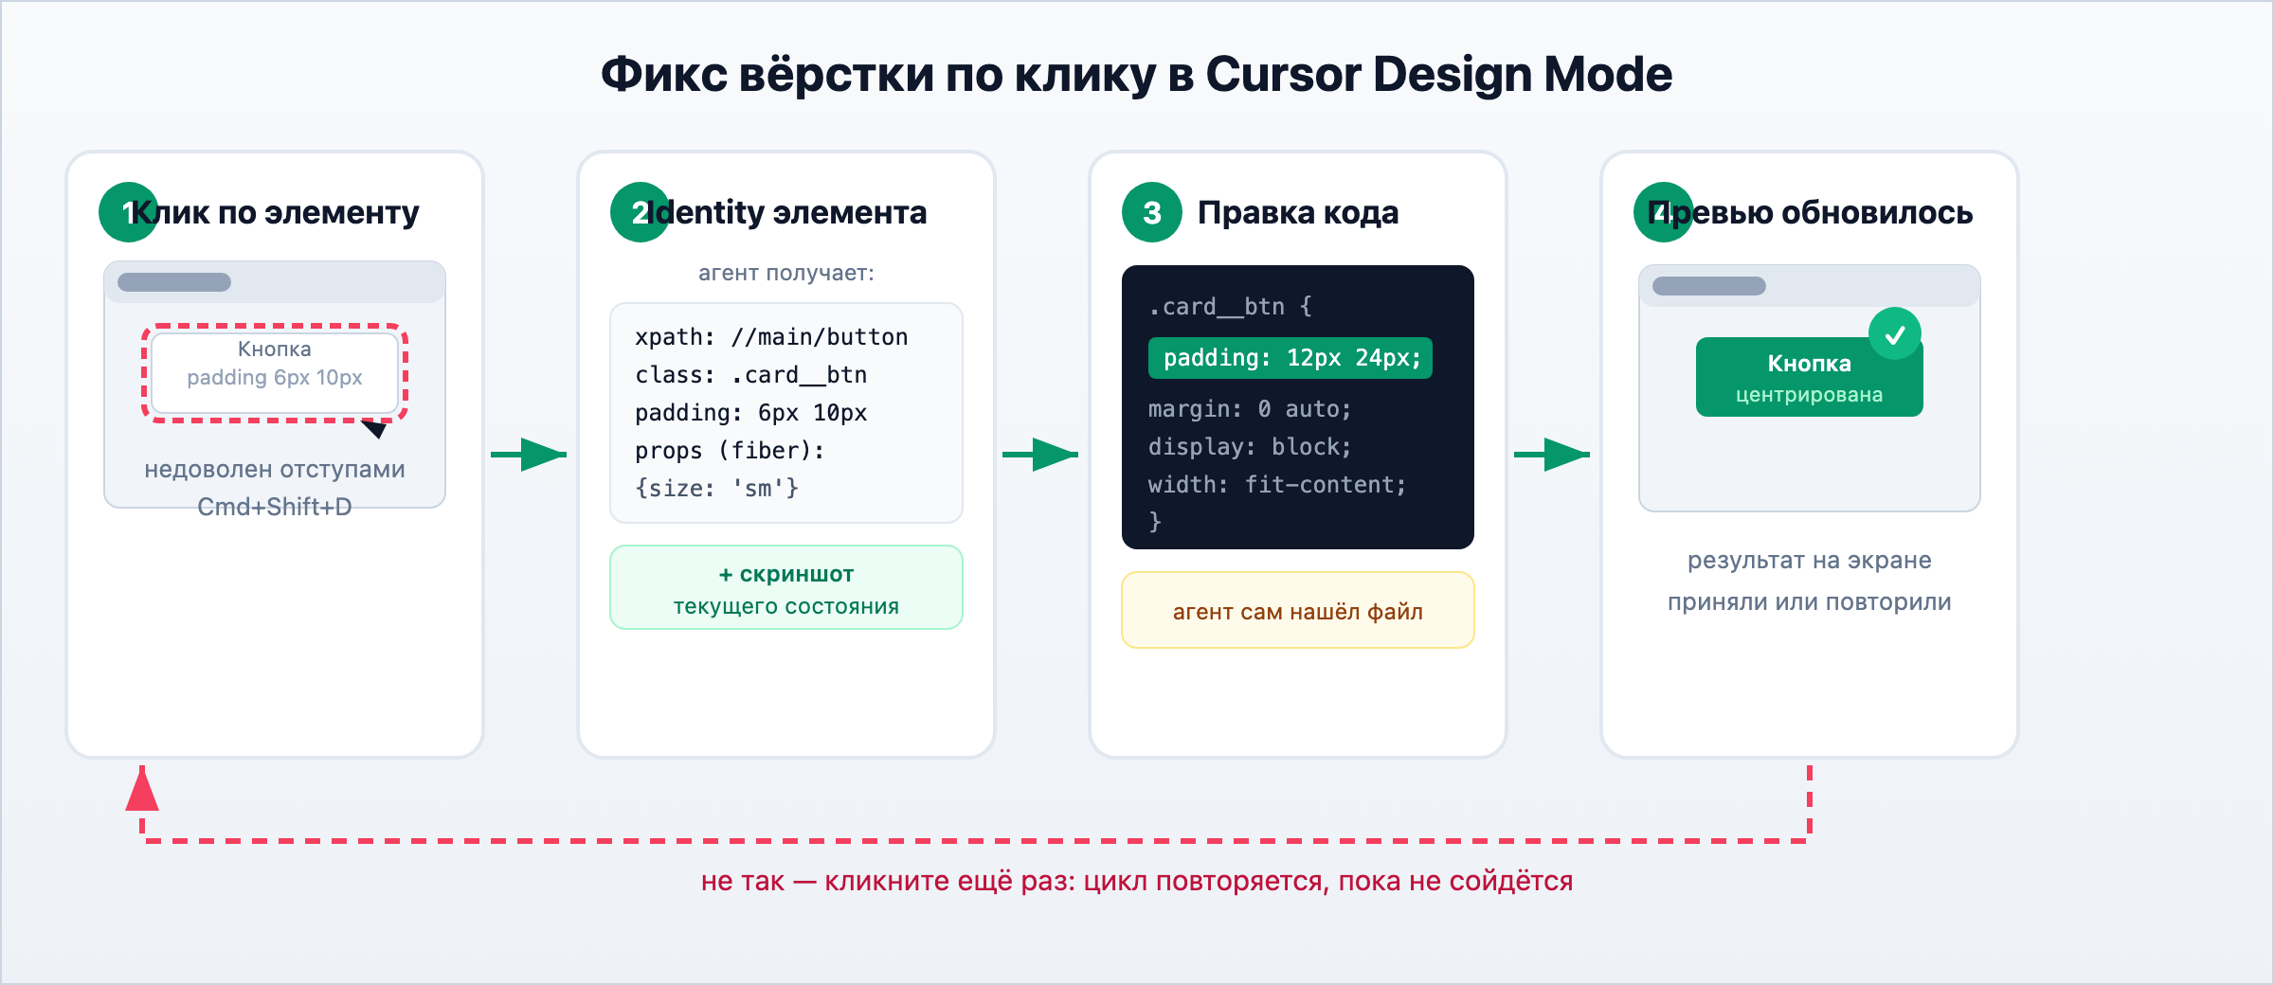Click the title "Фикс вёрстки по клику в Cursor Design Mode"
The height and width of the screenshot is (985, 2274).
click(1136, 74)
